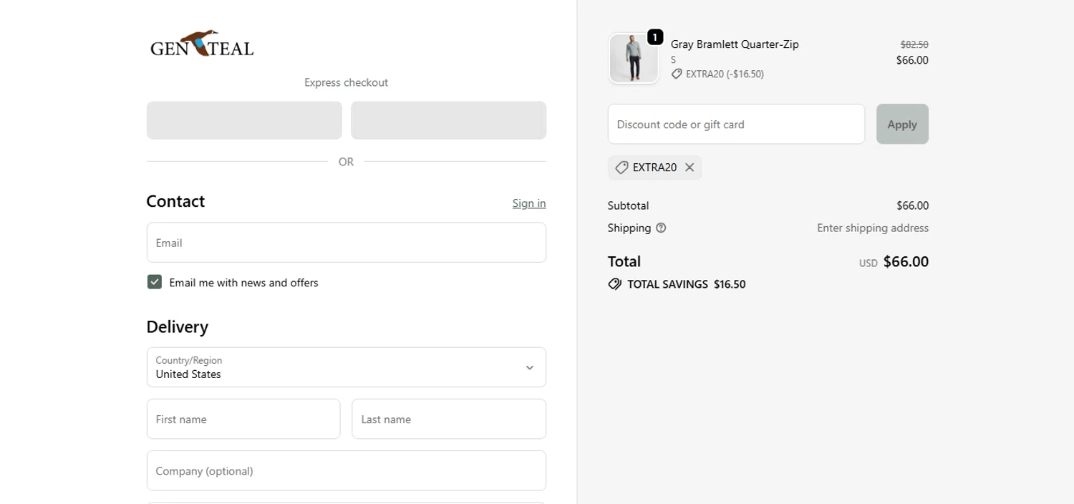Open the Country/Region dropdown
Image resolution: width=1074 pixels, height=504 pixels.
347,367
